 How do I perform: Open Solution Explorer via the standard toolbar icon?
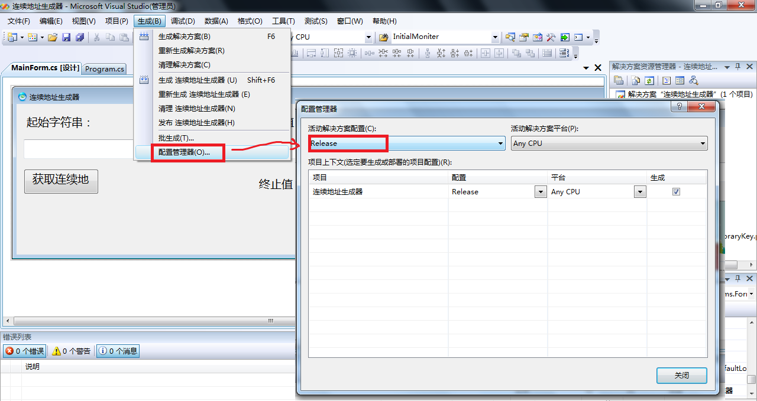[x=510, y=37]
